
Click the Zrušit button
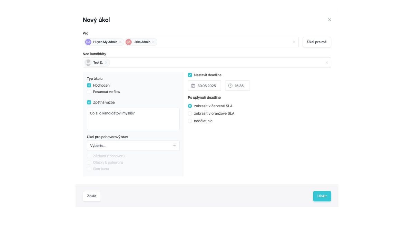click(92, 196)
